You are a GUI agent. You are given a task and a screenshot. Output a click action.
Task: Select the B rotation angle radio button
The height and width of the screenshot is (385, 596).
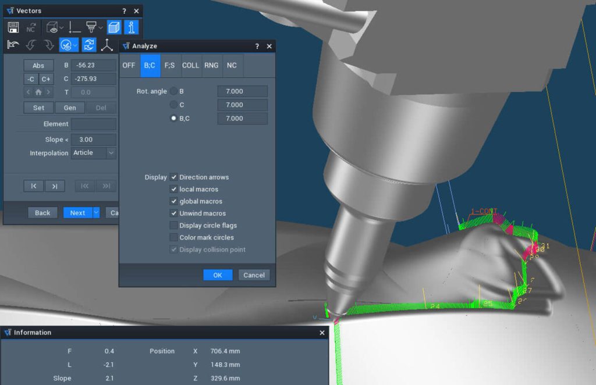[173, 91]
